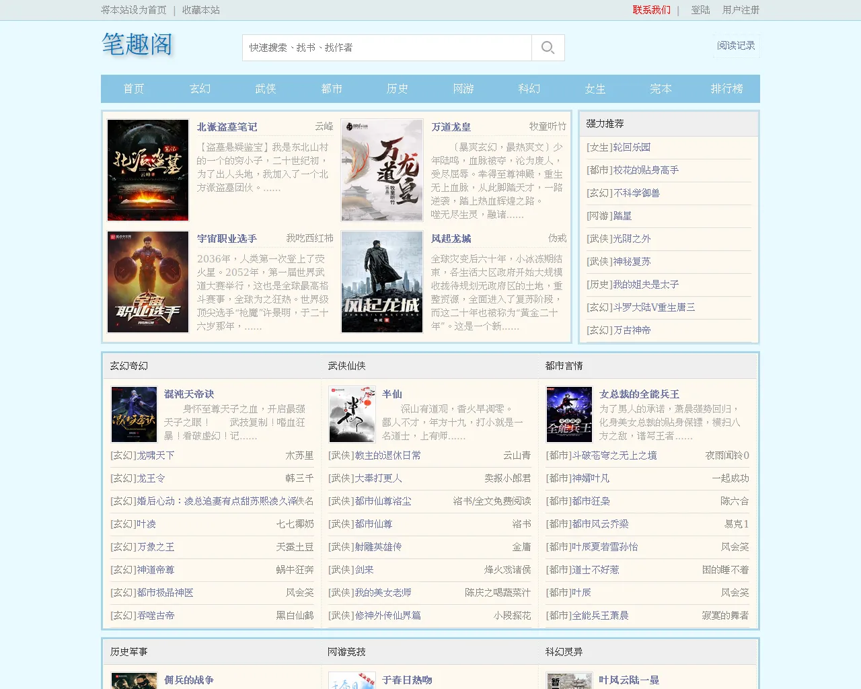Open recommended 万古神帝

click(632, 330)
